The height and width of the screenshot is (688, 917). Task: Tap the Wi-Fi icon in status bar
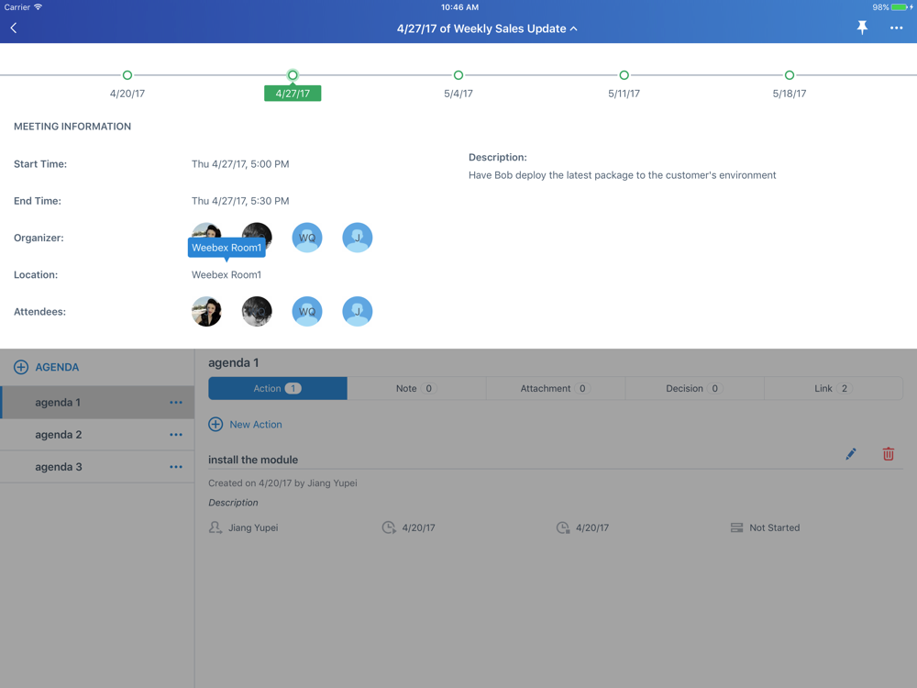[x=38, y=7]
